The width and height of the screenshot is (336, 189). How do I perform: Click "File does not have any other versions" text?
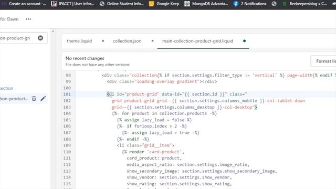pyautogui.click(x=98, y=65)
